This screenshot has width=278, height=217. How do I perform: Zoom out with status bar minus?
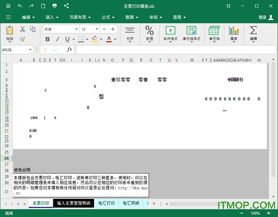[x=241, y=213]
